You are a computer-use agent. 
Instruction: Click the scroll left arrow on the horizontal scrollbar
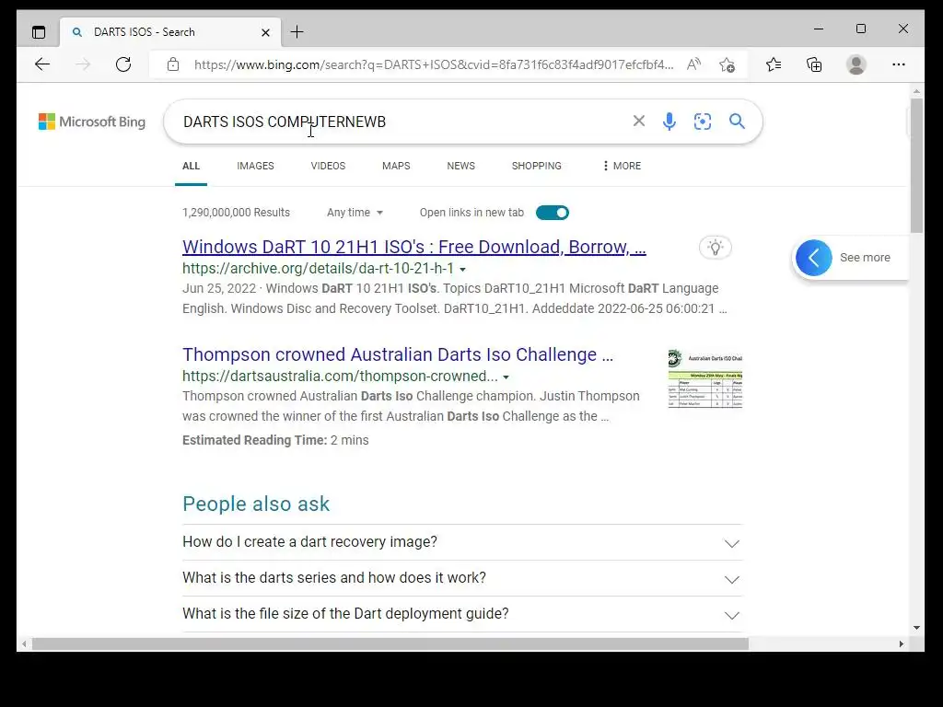click(23, 643)
